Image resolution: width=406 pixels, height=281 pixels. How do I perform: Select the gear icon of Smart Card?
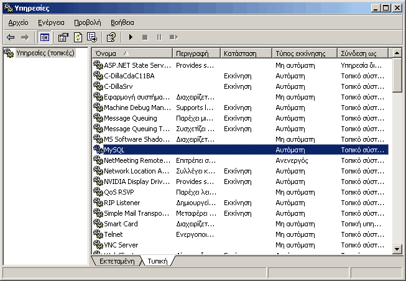98,224
